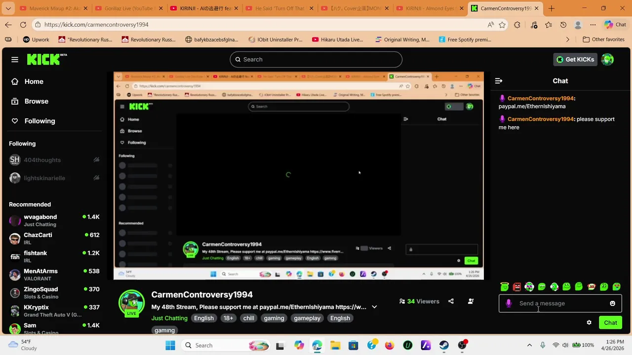The width and height of the screenshot is (632, 355).
Task: Open ZingoSquad recommended channel
Action: click(54, 293)
